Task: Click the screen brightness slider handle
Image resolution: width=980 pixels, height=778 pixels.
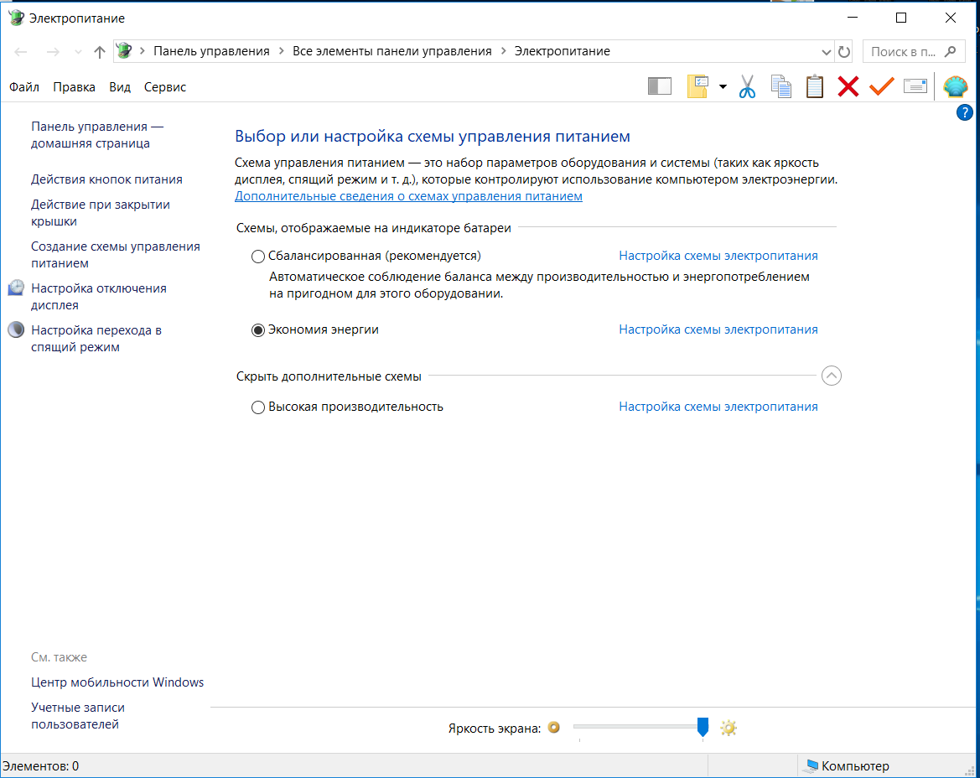Action: pyautogui.click(x=703, y=727)
